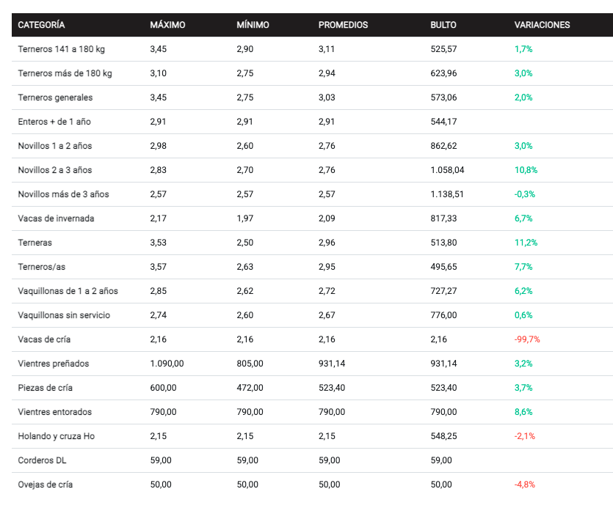Click the 11,2% variation for Terneras

pos(526,243)
